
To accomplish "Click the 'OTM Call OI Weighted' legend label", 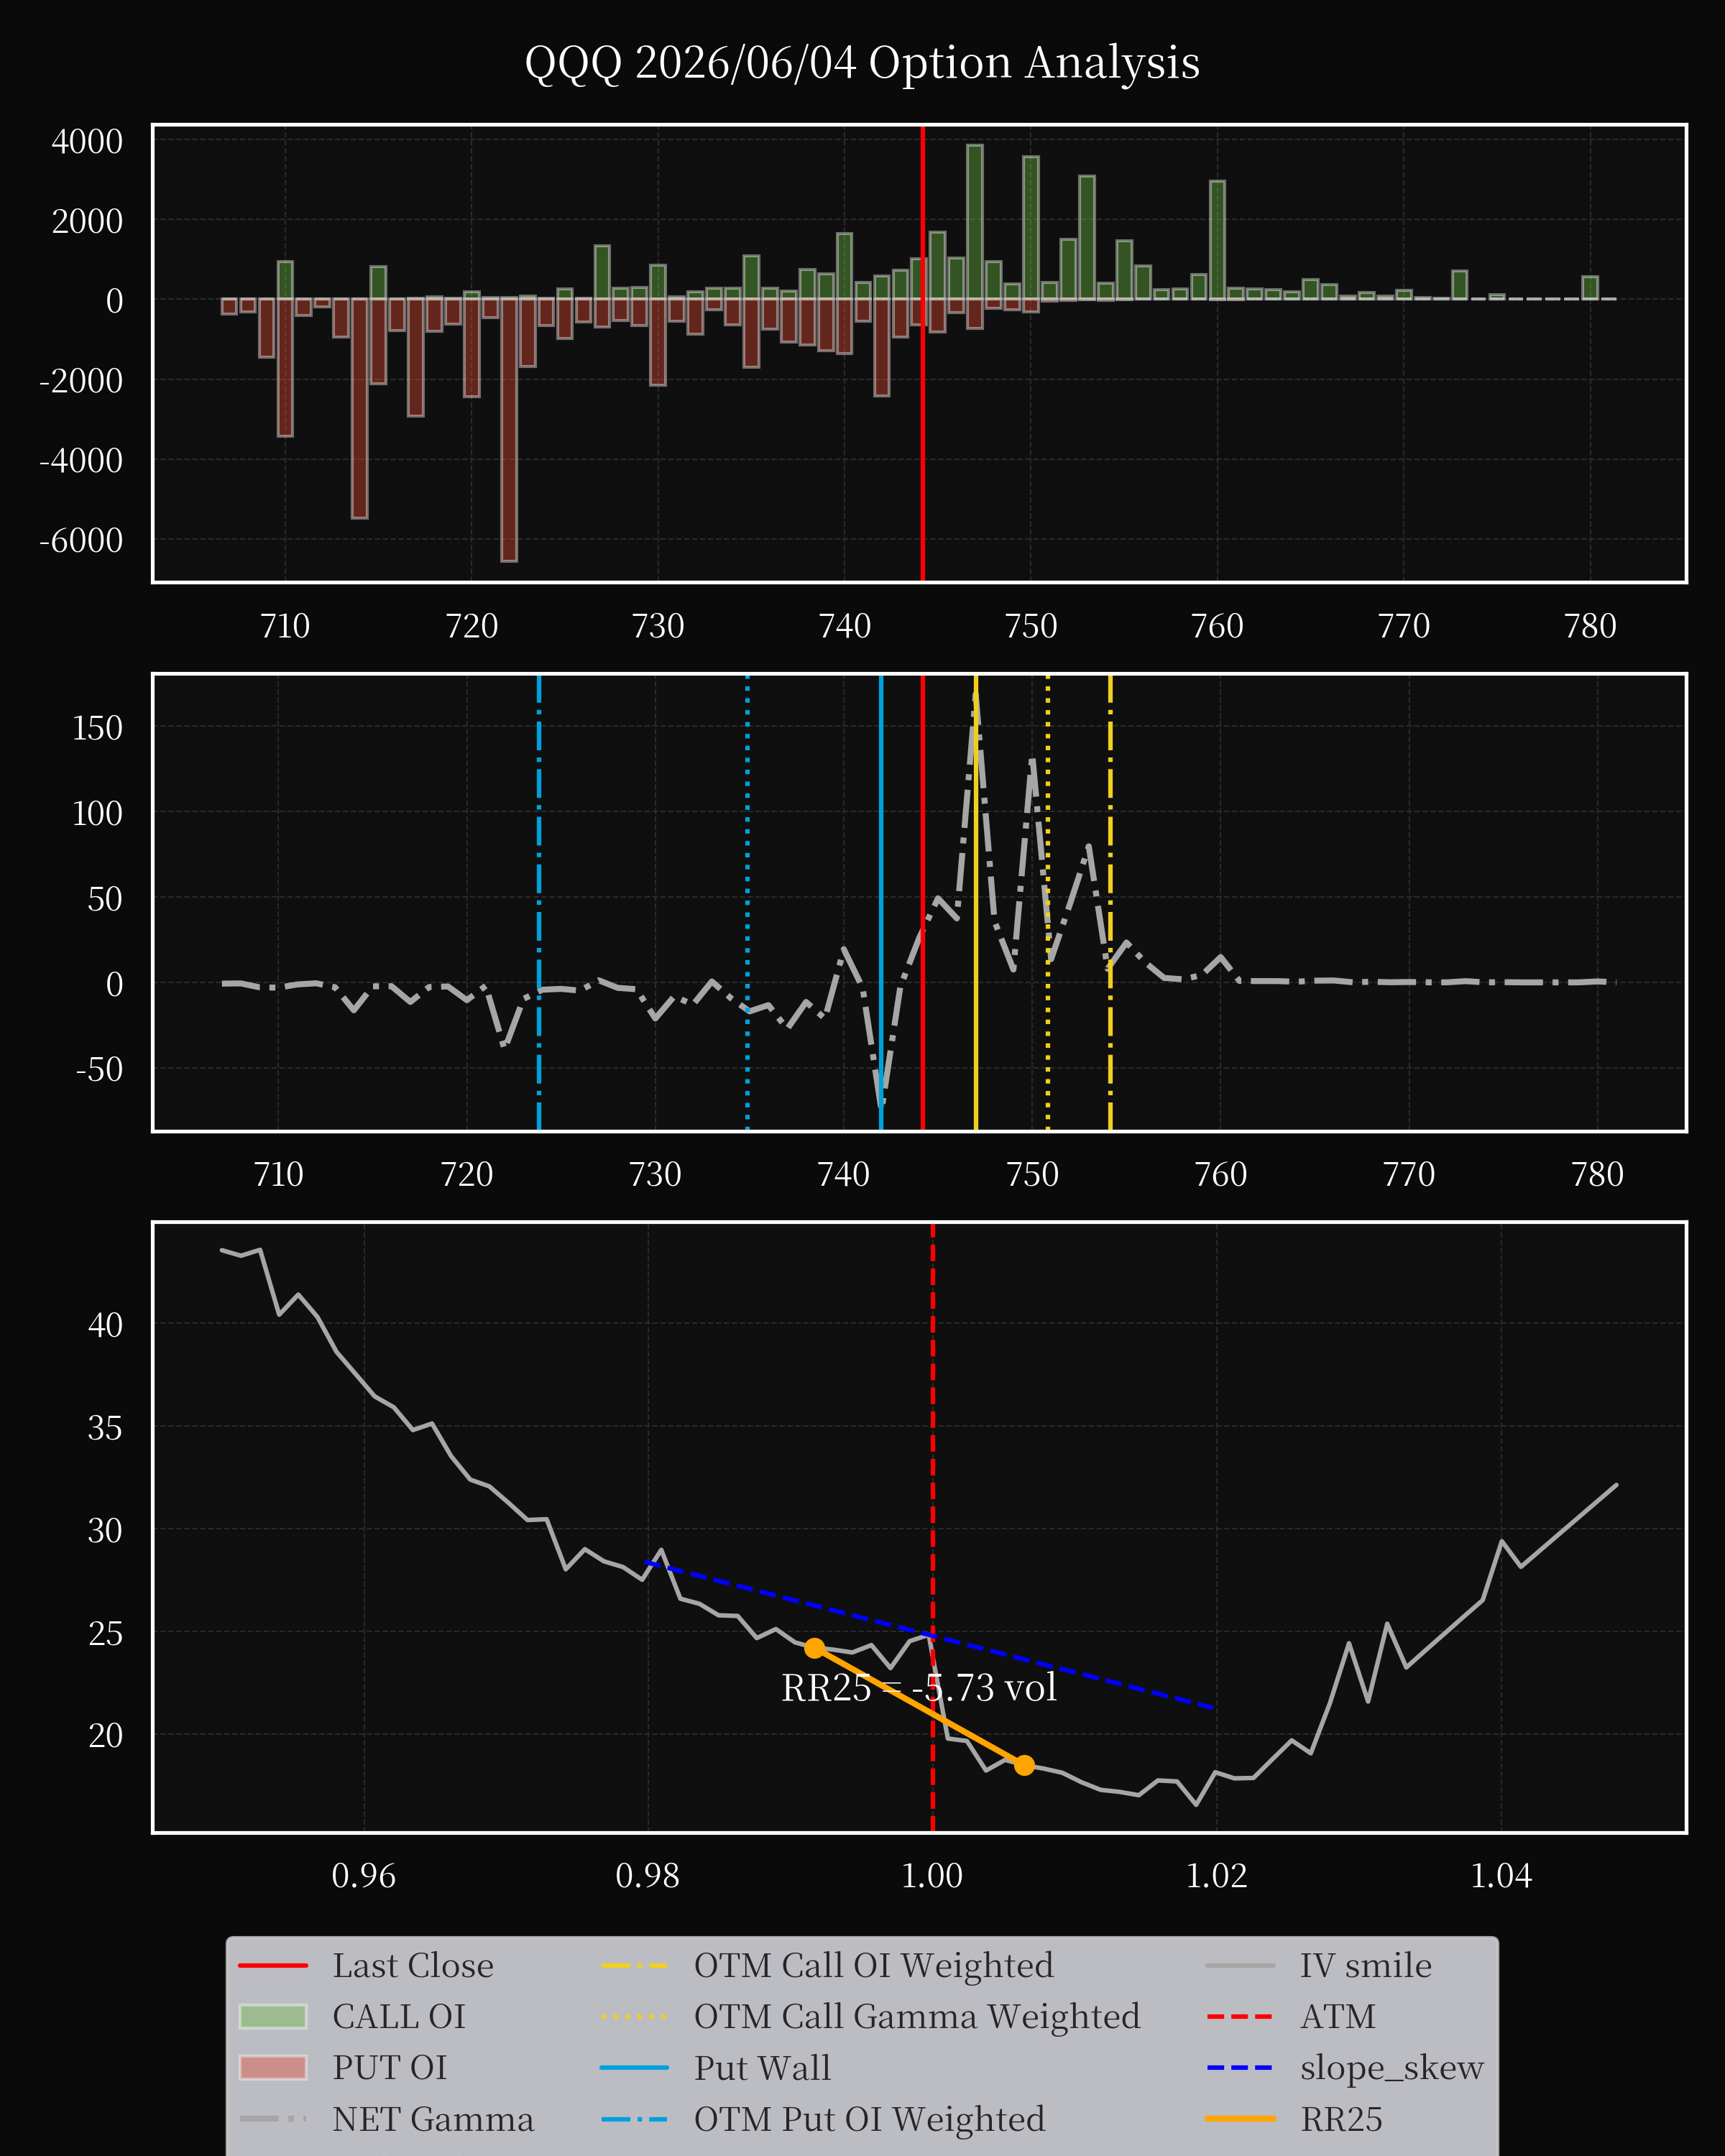I will 874,1965.
